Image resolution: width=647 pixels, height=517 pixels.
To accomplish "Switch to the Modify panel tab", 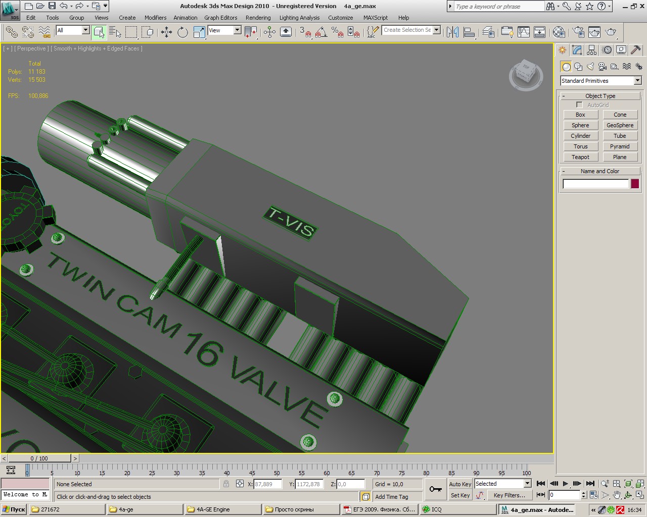I will click(577, 50).
